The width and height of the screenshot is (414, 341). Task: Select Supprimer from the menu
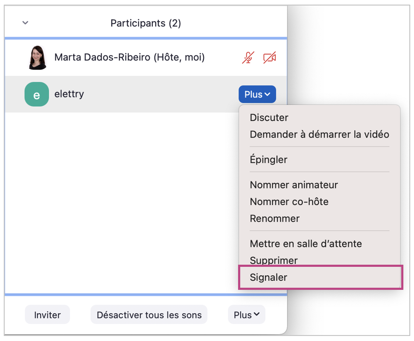pos(274,260)
